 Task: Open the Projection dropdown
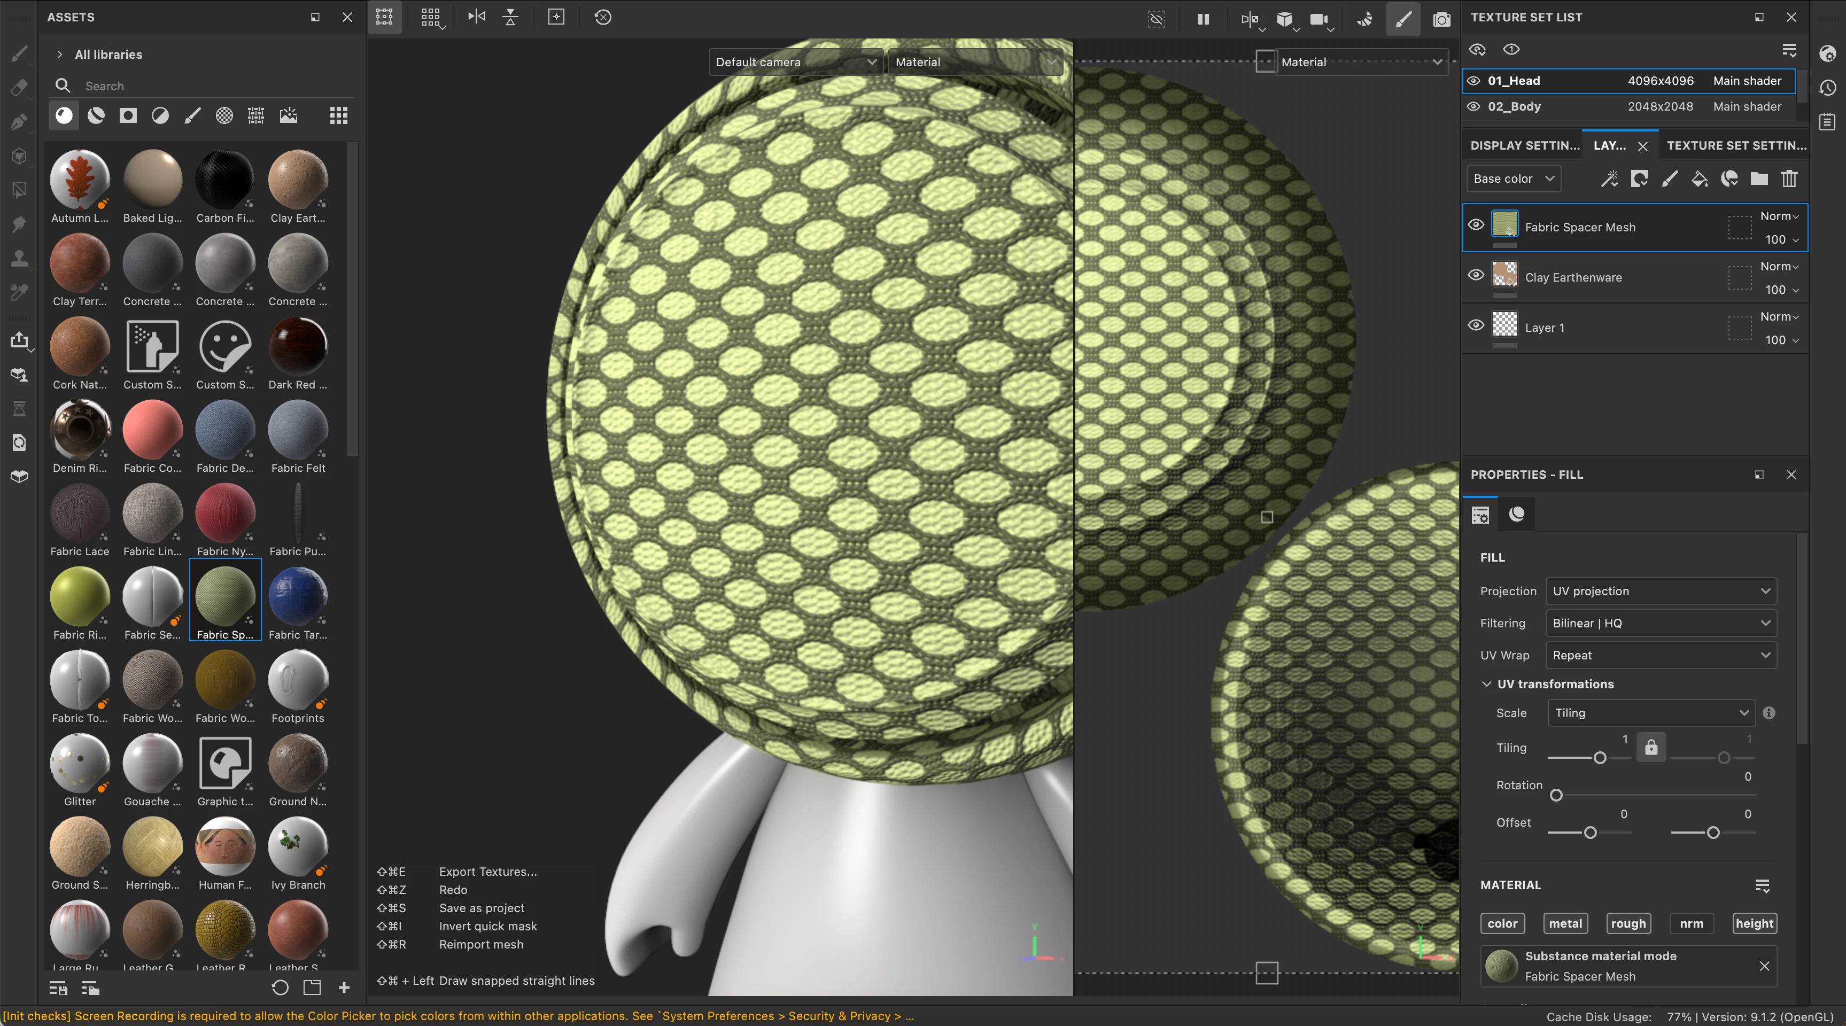click(1661, 591)
